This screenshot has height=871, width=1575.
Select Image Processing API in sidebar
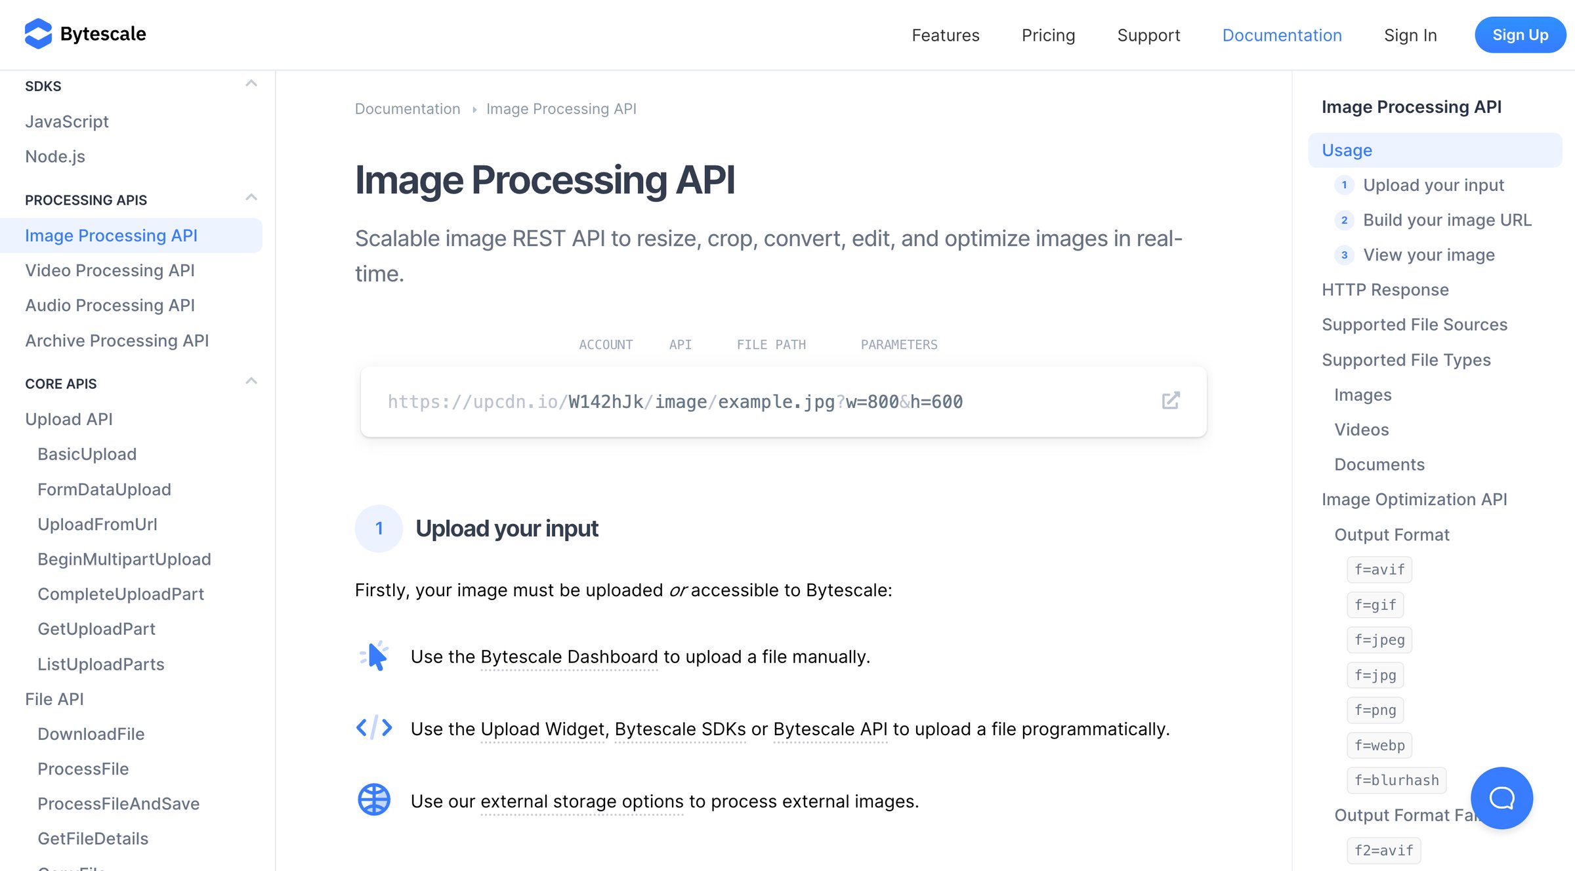(x=131, y=235)
